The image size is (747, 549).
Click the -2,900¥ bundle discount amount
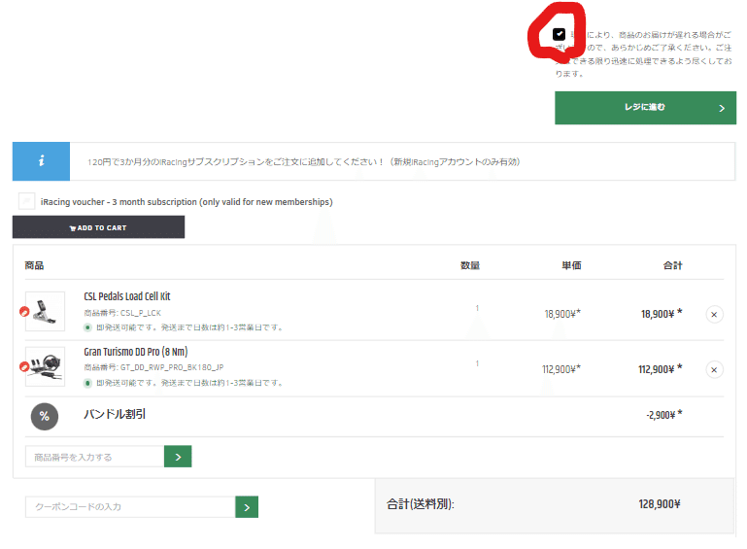[x=664, y=415]
